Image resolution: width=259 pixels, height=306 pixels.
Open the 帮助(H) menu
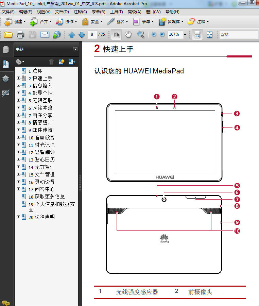coord(172,12)
